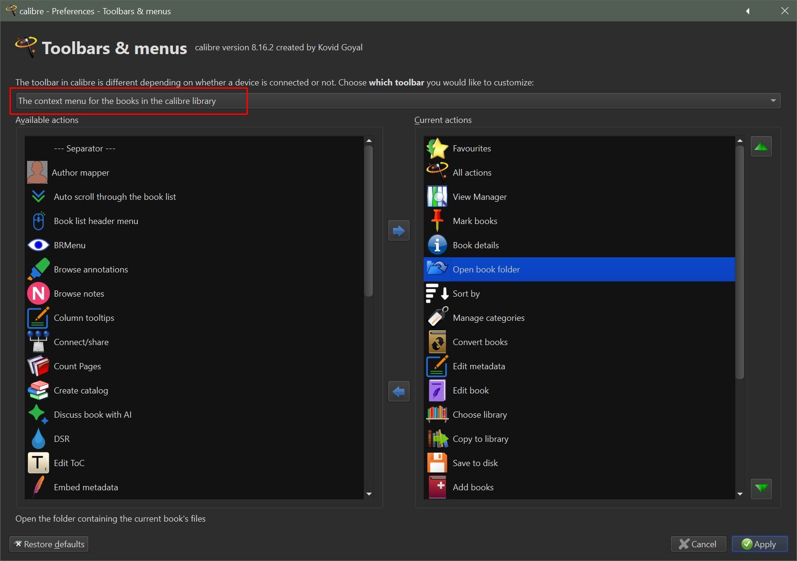Image resolution: width=797 pixels, height=561 pixels.
Task: Click the Edit ToC icon
Action: pos(38,463)
